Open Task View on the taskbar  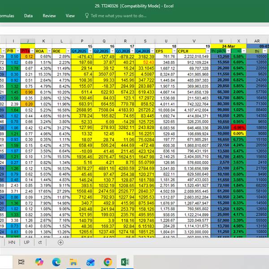pyautogui.click(x=22, y=262)
